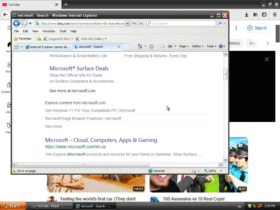
Task: Click the Quick Tabs grid icon
Action: (17, 47)
